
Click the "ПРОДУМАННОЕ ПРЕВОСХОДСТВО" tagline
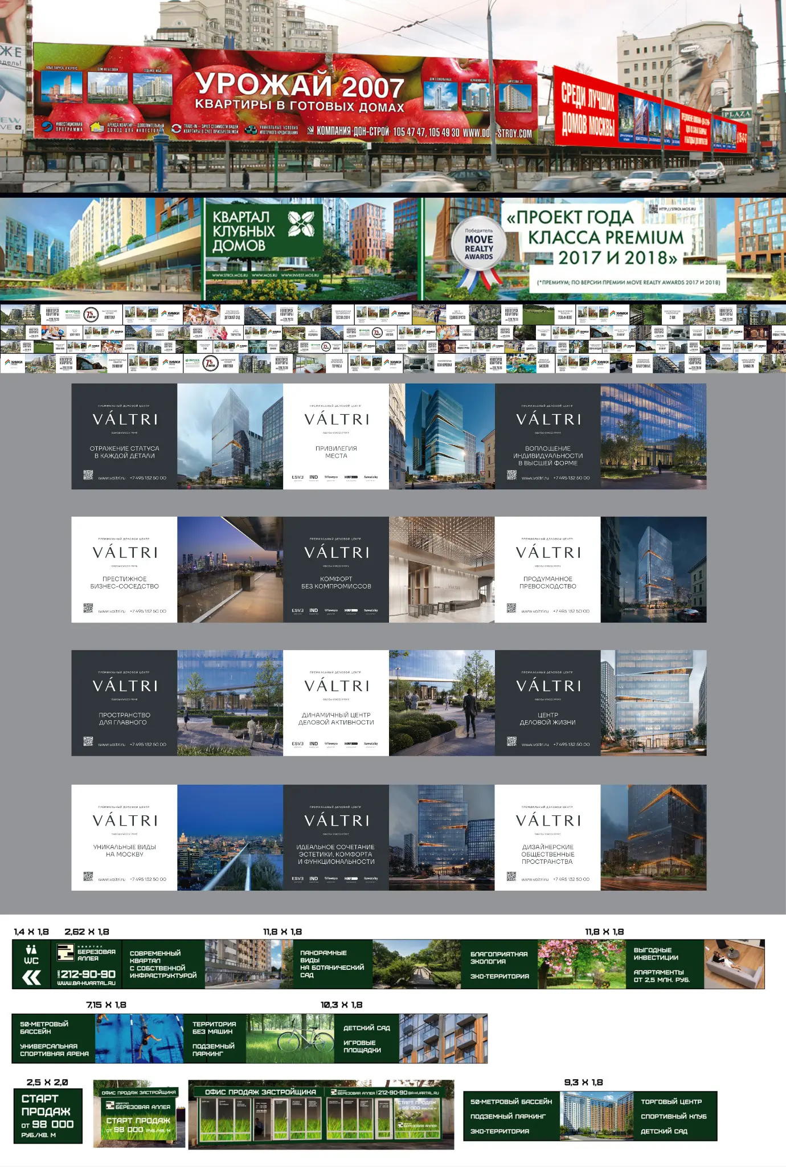(548, 582)
